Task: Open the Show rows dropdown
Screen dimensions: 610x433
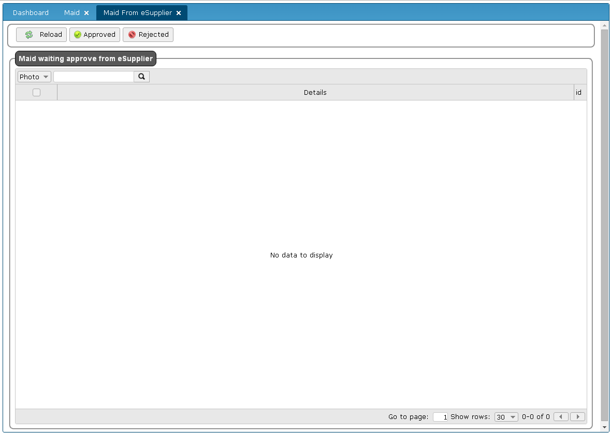Action: [506, 417]
